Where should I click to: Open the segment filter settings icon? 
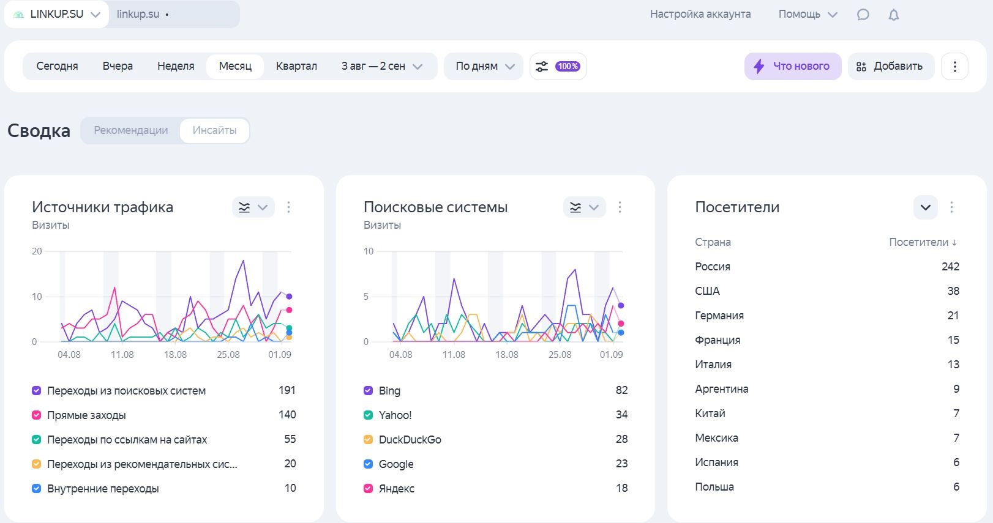tap(557, 66)
